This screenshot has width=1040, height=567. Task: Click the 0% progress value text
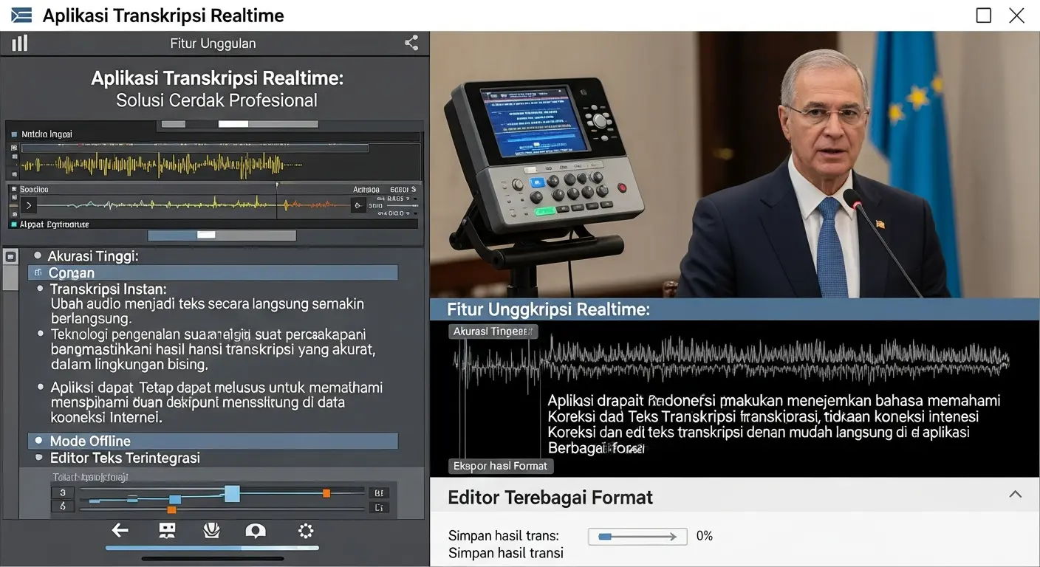point(705,536)
